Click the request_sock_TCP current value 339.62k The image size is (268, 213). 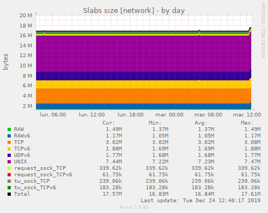pyautogui.click(x=111, y=168)
